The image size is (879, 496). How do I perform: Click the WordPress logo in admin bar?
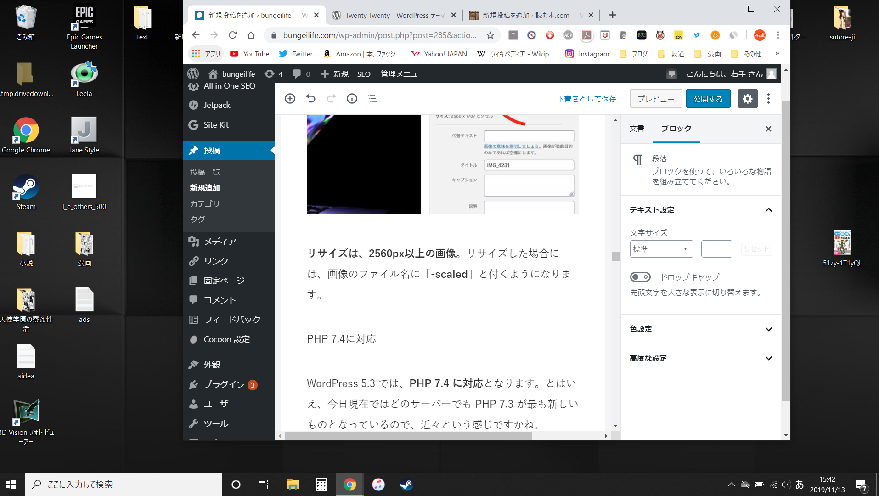pos(193,74)
